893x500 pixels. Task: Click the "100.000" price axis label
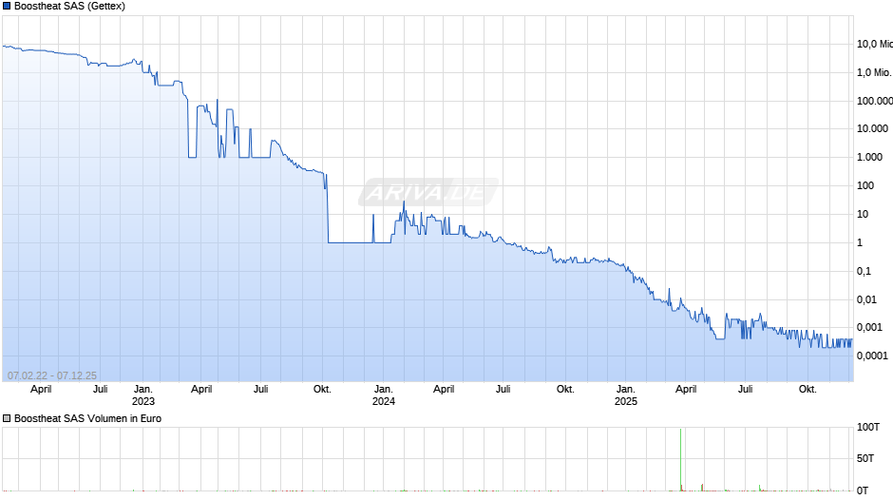(x=875, y=101)
